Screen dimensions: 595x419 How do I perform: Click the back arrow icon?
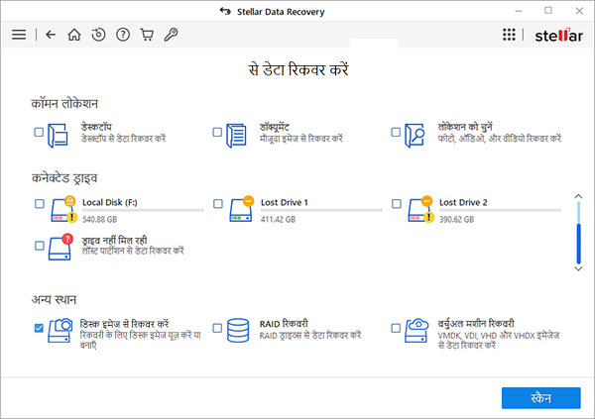pos(52,35)
